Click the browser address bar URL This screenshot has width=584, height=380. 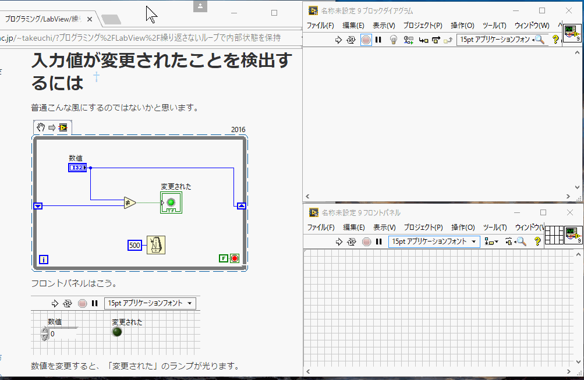click(x=146, y=38)
